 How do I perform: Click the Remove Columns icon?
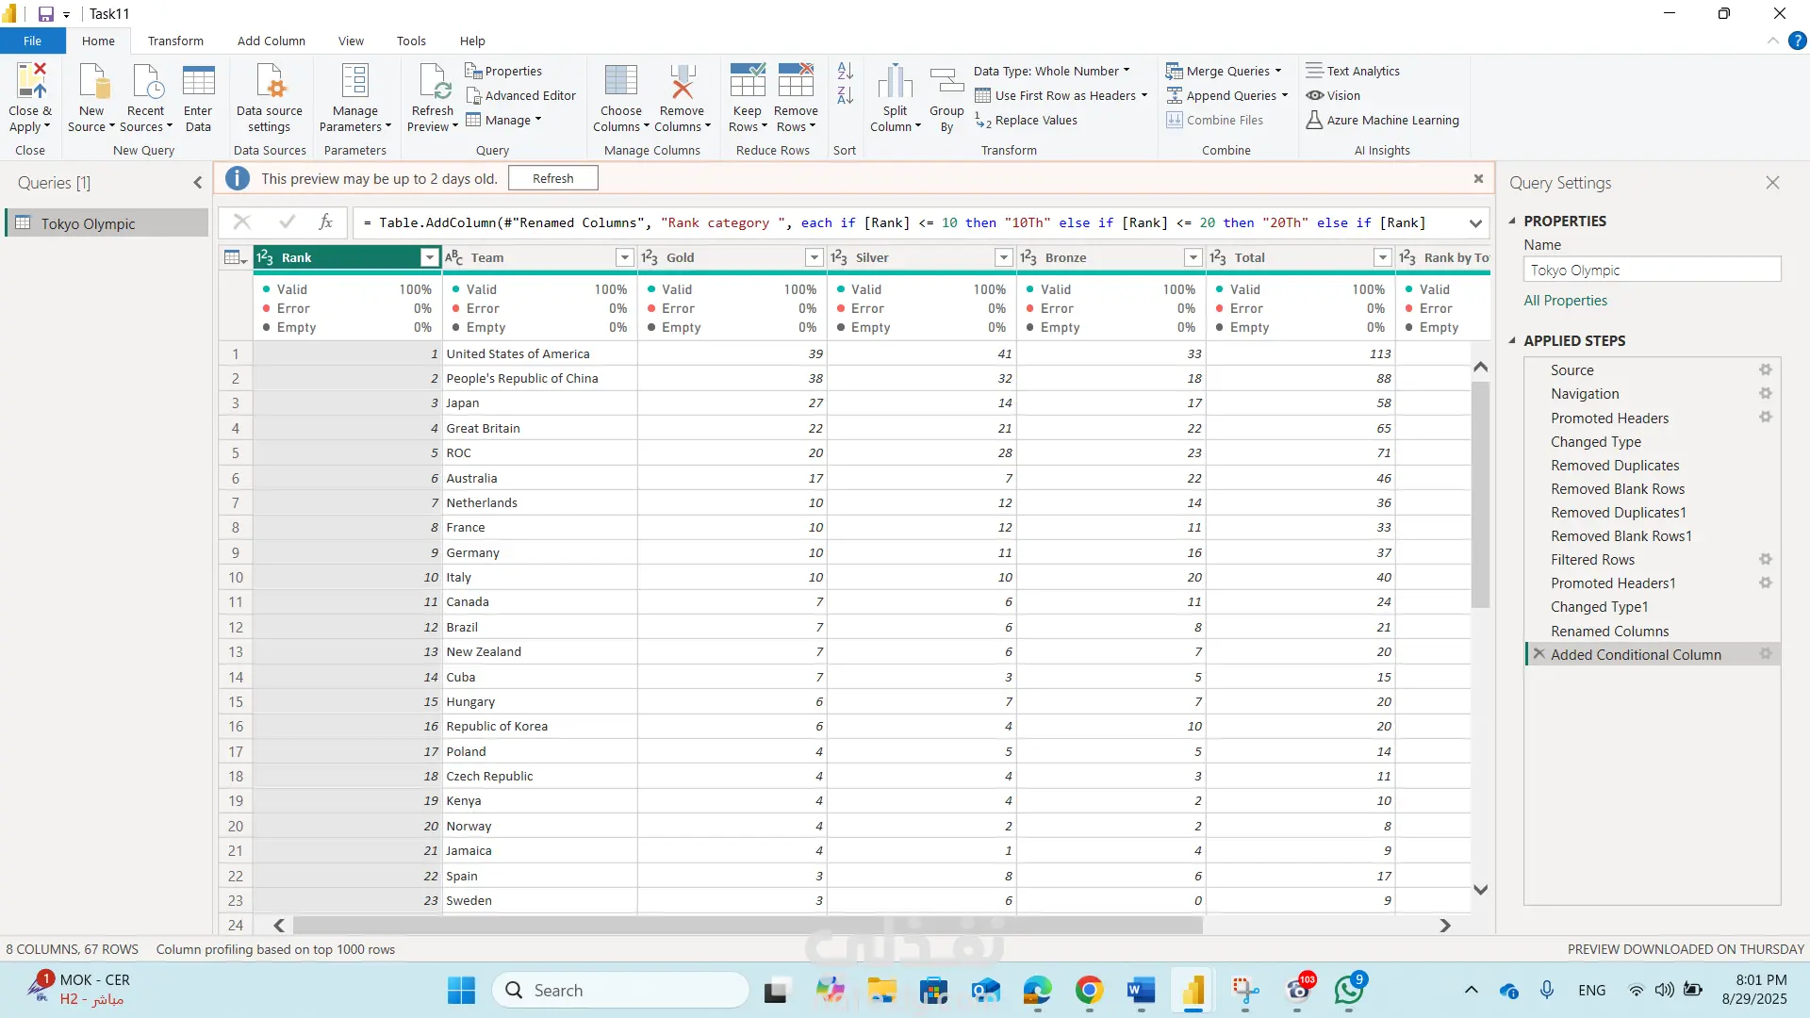pyautogui.click(x=682, y=83)
